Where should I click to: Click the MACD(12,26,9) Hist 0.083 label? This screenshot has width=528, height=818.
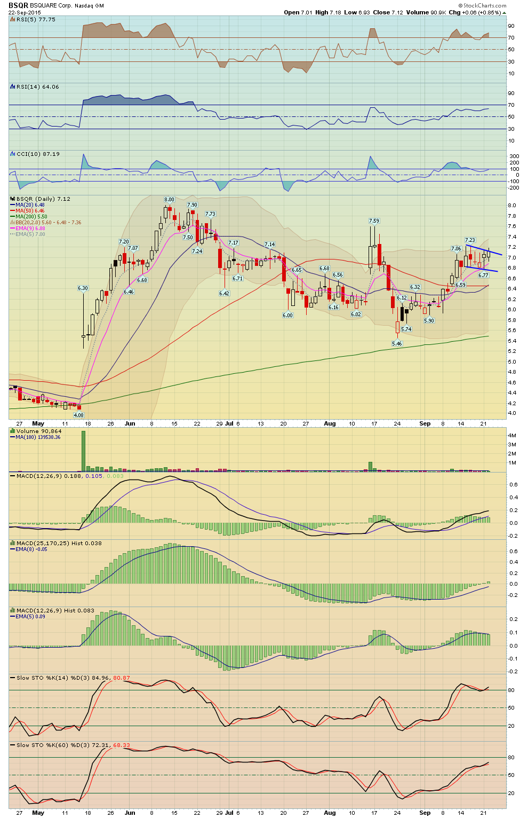[55, 610]
